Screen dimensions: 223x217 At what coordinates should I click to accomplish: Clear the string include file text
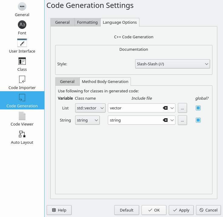pos(165,120)
